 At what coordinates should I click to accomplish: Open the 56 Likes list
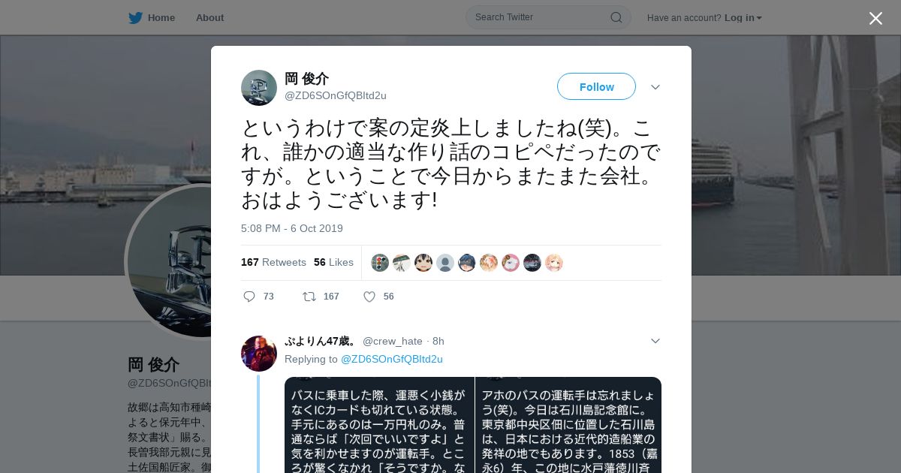click(x=333, y=262)
